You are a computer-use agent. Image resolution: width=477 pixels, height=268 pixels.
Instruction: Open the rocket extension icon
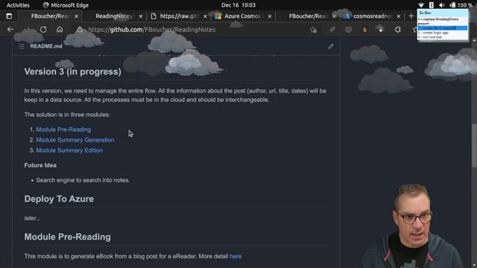(x=332, y=30)
